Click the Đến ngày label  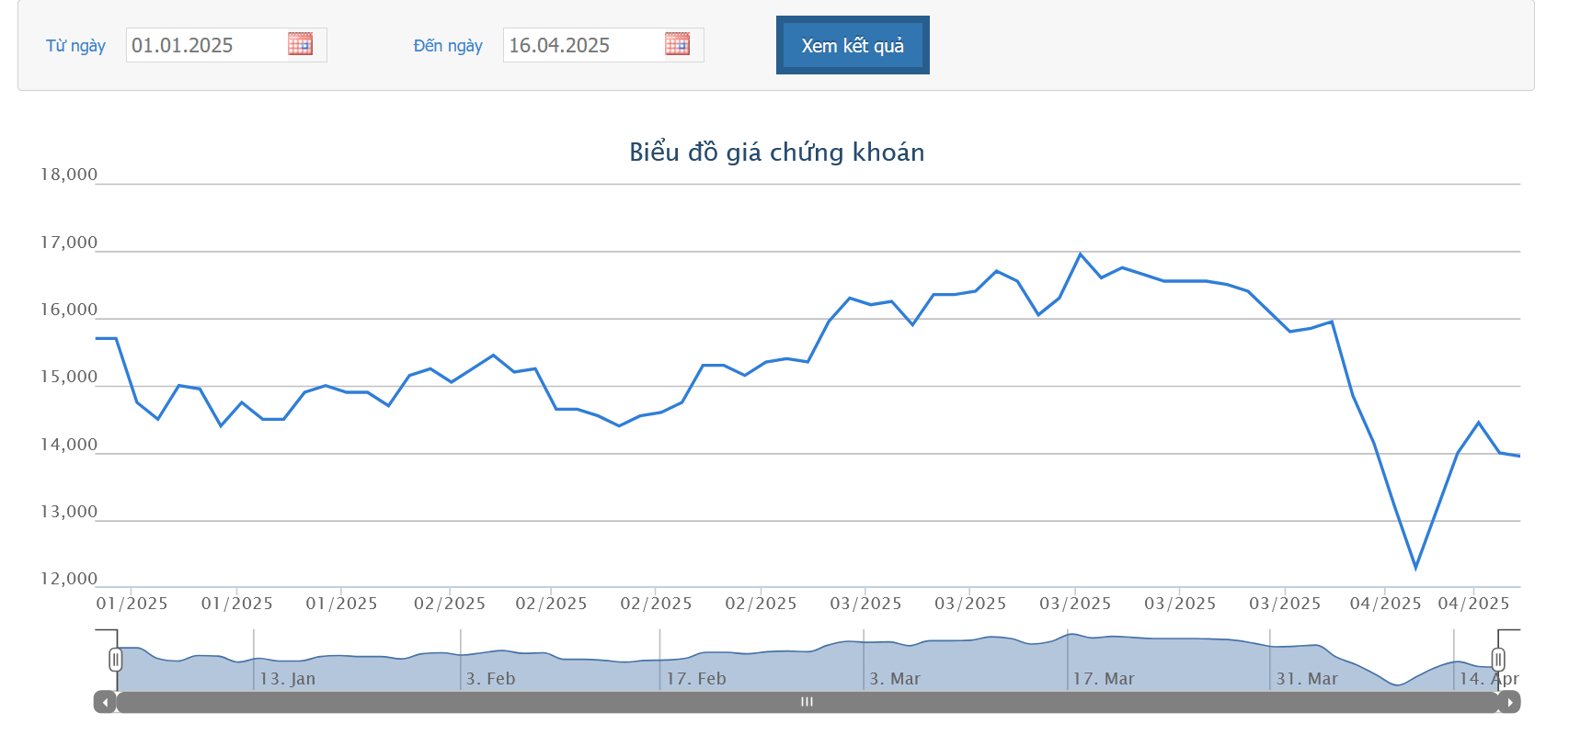(x=448, y=46)
